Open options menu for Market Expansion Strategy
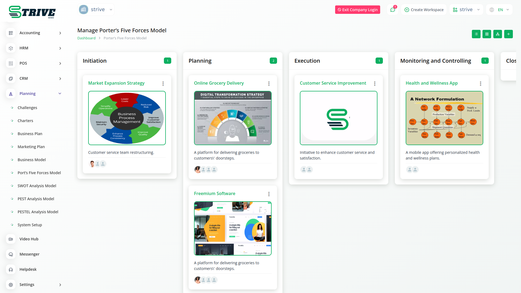Screen dimensions: 521x293 point(163,84)
